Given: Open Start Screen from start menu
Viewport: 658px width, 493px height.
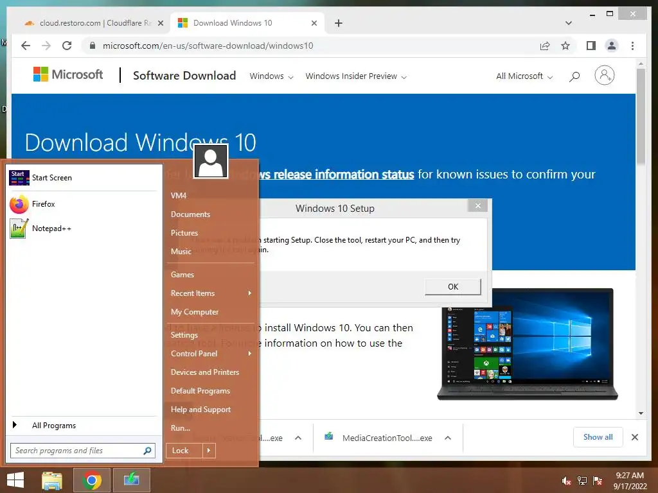Looking at the screenshot, I should coord(83,178).
